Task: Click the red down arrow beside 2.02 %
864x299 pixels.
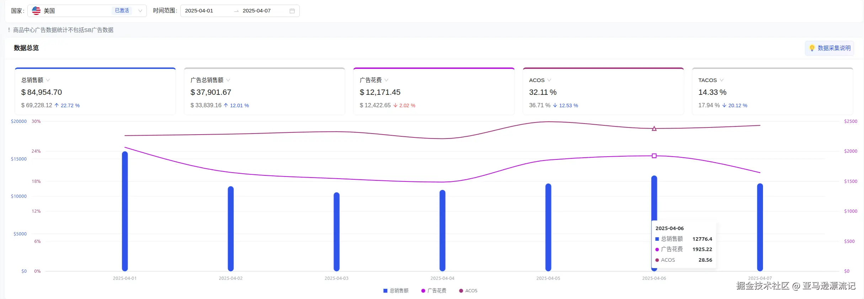Action: pos(395,105)
